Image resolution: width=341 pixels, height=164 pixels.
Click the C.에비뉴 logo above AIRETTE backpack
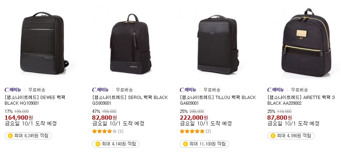[x=276, y=90]
